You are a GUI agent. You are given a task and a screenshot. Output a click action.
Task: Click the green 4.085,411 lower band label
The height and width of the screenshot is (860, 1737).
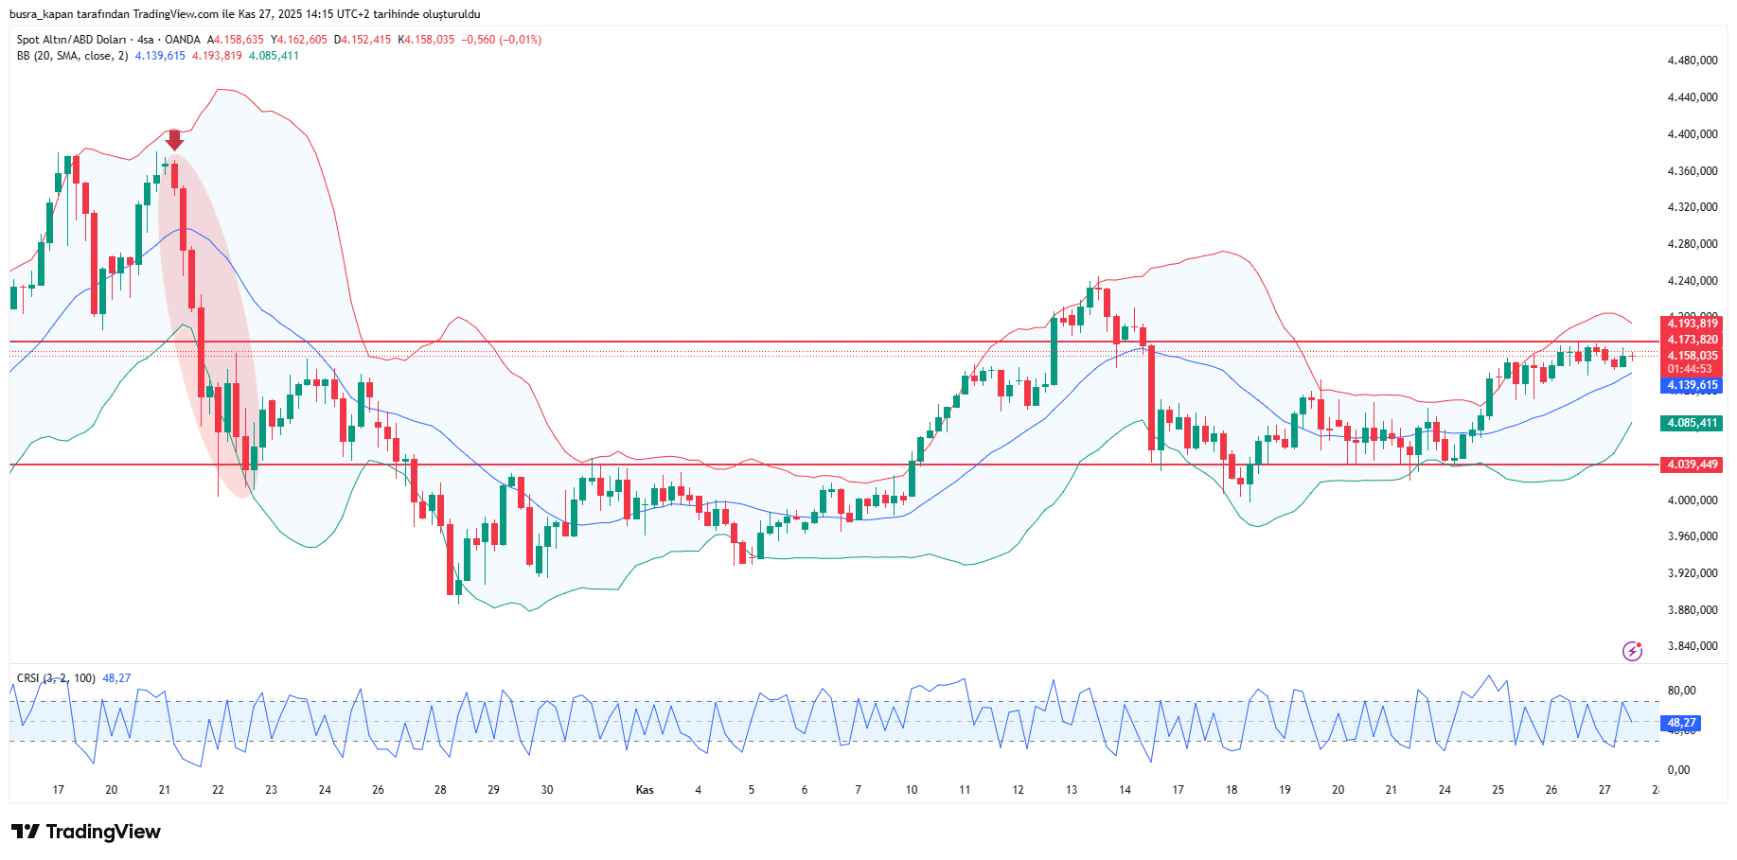[x=1692, y=423]
